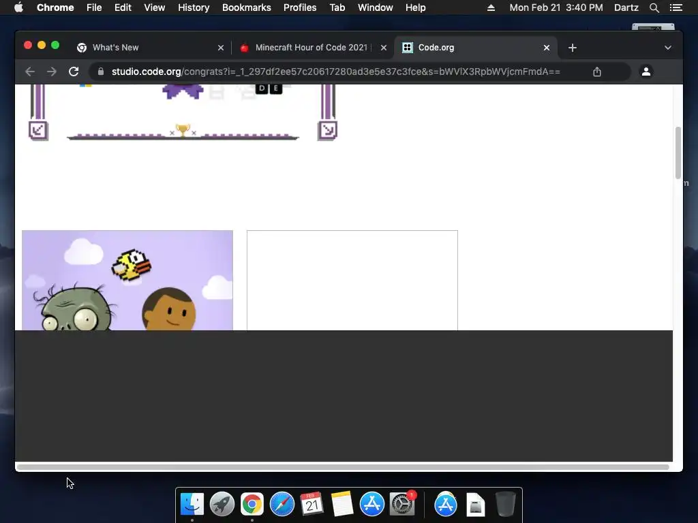Open the Chrome application menu

coord(55,7)
